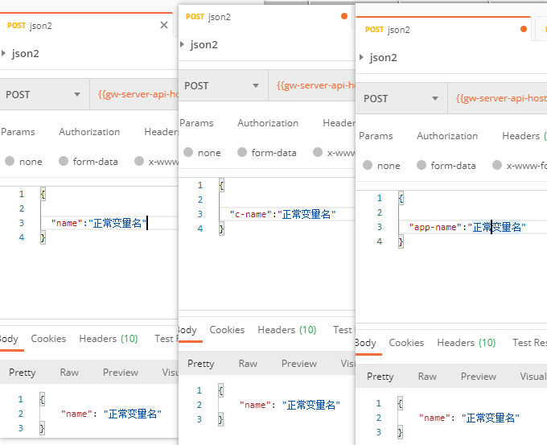Open response Cookies tab in middle window
The width and height of the screenshot is (547, 445).
[227, 330]
